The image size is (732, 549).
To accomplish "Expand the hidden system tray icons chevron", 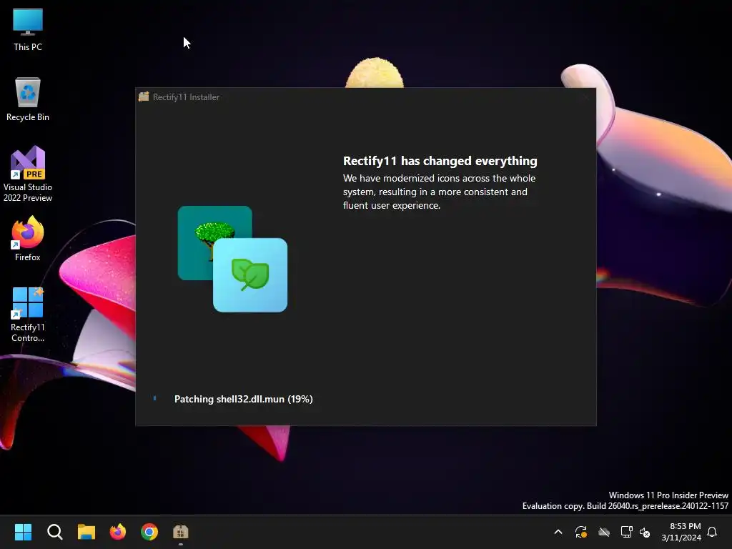I will tap(558, 532).
